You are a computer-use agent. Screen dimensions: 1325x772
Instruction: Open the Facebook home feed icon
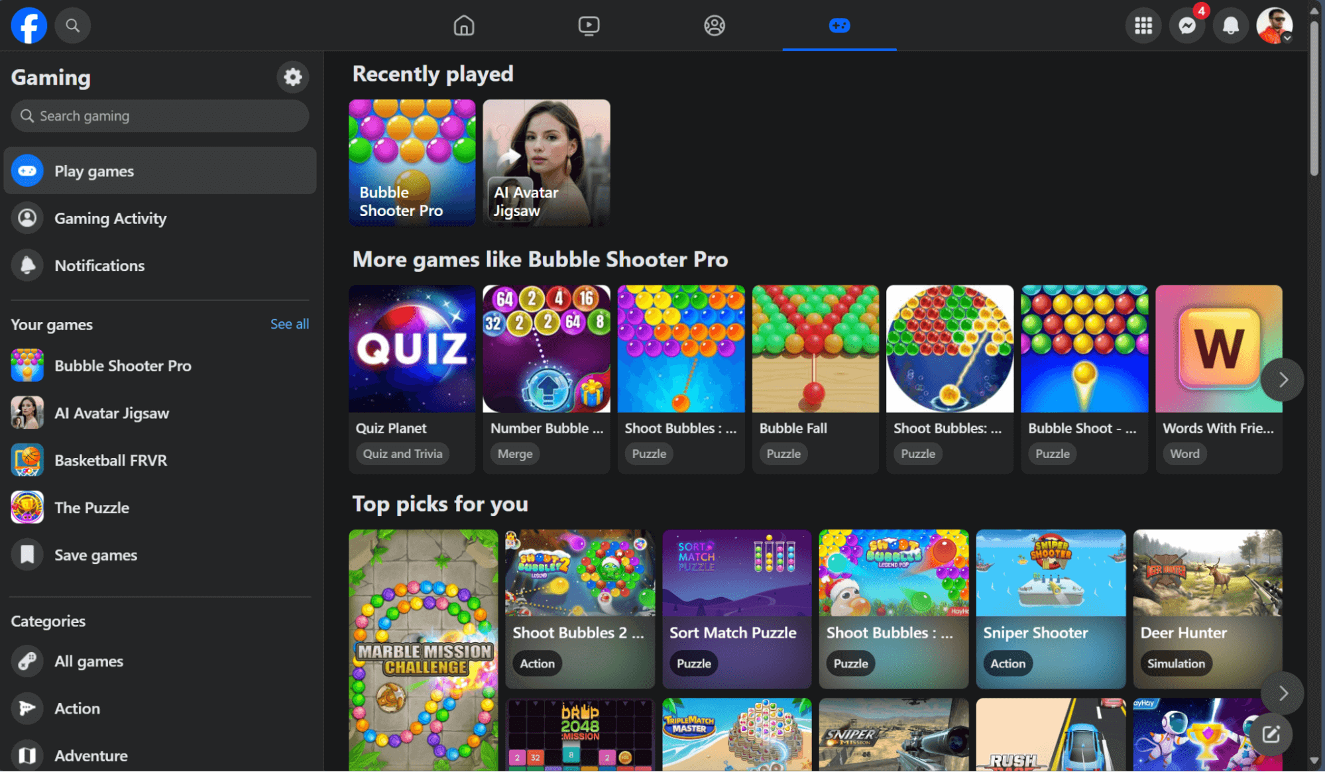[463, 26]
